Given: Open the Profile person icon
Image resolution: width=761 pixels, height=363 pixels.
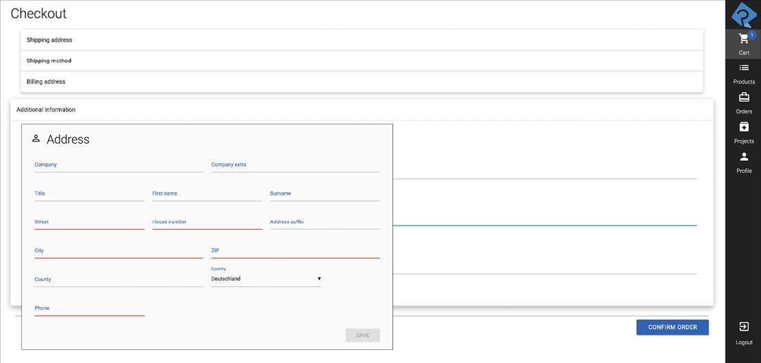Looking at the screenshot, I should (x=744, y=157).
